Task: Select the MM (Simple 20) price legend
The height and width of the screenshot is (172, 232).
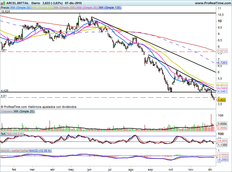Action: 21,7
